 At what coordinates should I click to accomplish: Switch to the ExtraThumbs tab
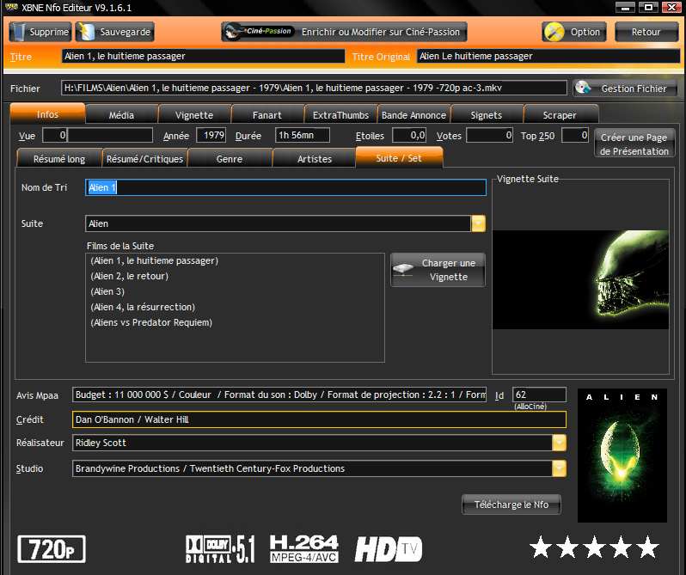point(340,115)
